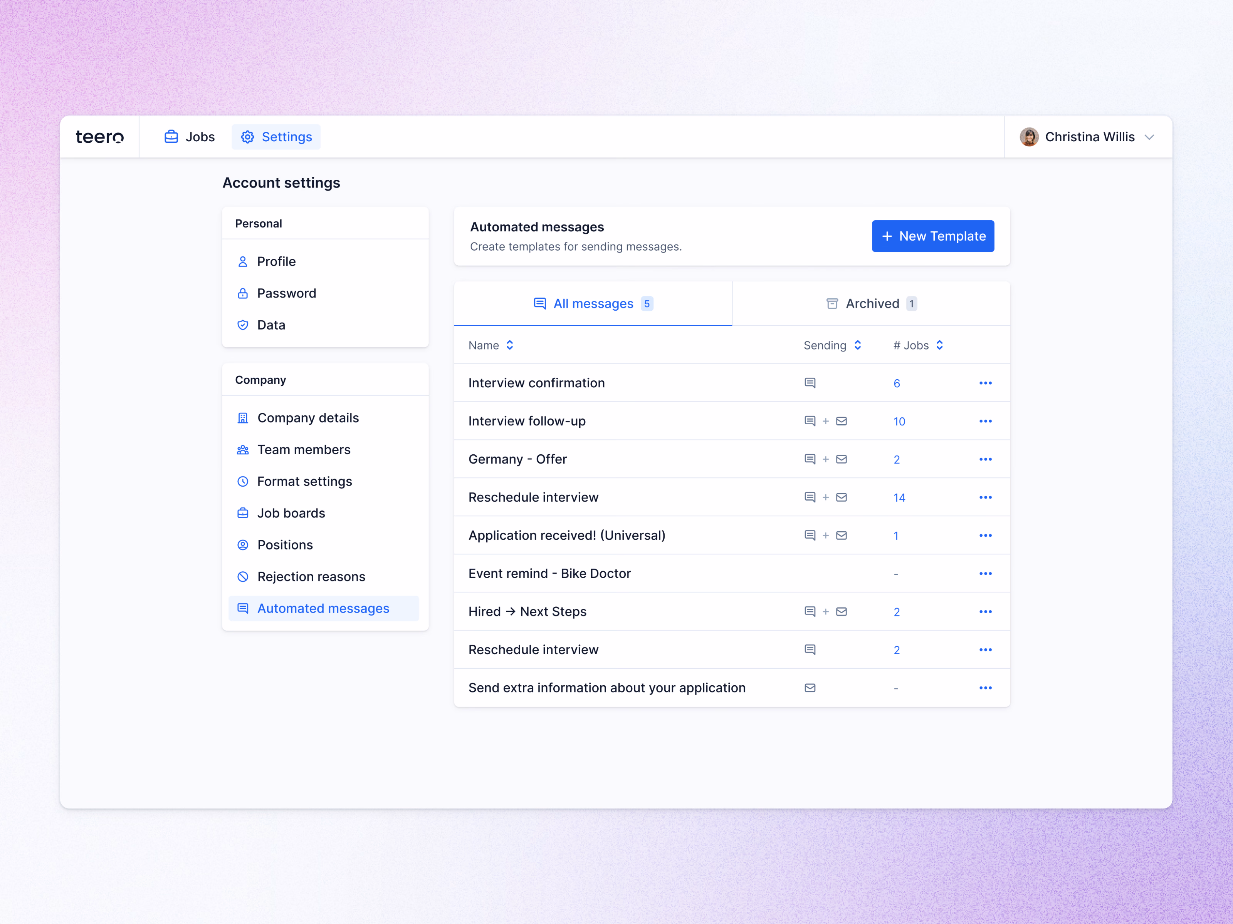
Task: Open more options for Send extra information row
Action: 986,688
